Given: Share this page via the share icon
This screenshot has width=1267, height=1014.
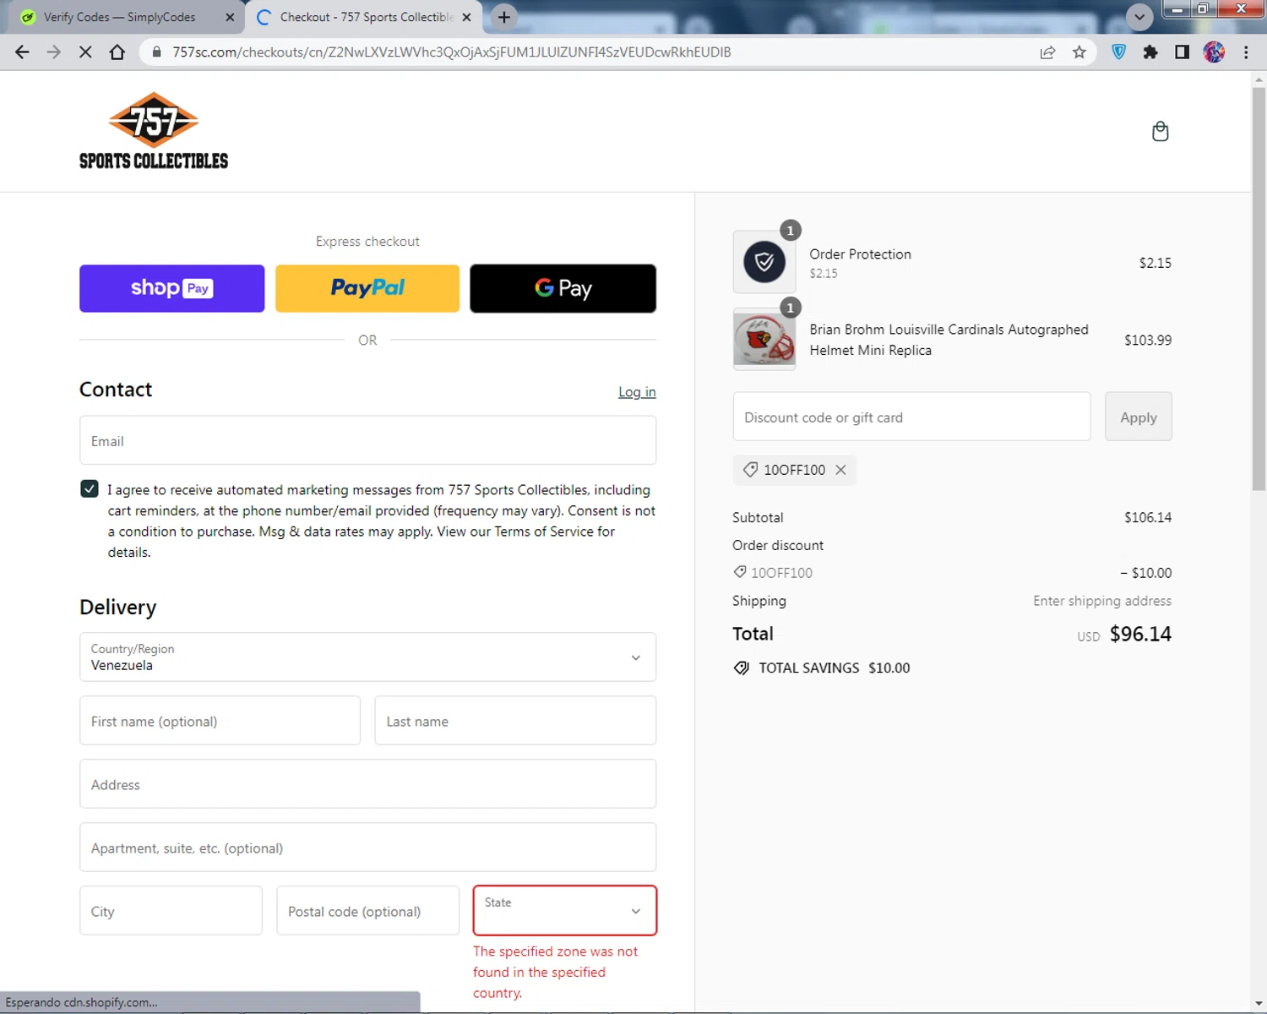Looking at the screenshot, I should 1047,52.
